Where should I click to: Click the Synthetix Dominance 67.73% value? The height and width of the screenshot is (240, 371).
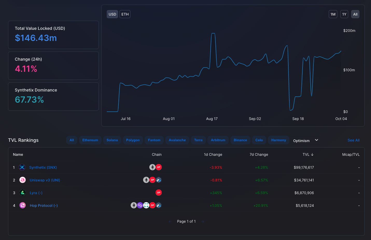29,100
